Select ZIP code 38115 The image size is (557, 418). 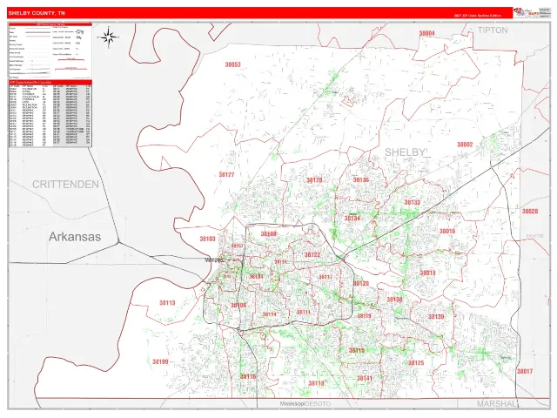[356, 350]
